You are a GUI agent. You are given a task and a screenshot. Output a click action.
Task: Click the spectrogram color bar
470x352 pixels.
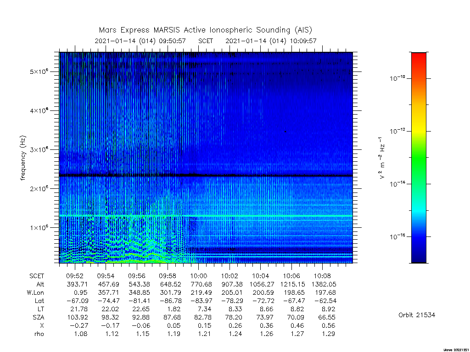pos(419,158)
